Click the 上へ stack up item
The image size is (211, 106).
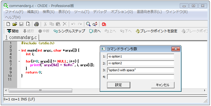(110, 31)
